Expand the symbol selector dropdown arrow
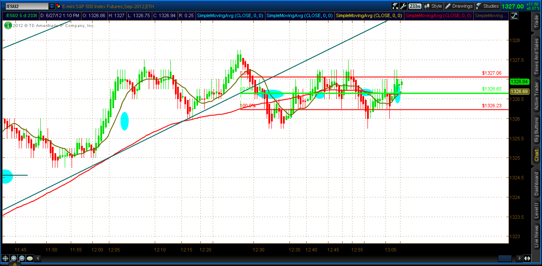This screenshot has width=542, height=266. coord(52,6)
